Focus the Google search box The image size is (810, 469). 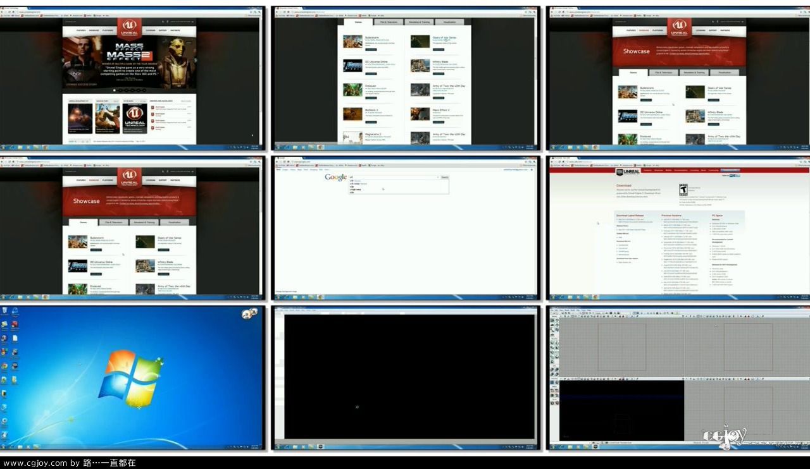pos(394,177)
